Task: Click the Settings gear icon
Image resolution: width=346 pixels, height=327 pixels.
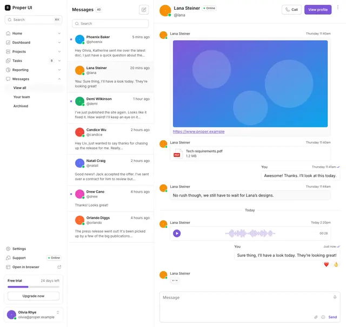Action: [8, 249]
